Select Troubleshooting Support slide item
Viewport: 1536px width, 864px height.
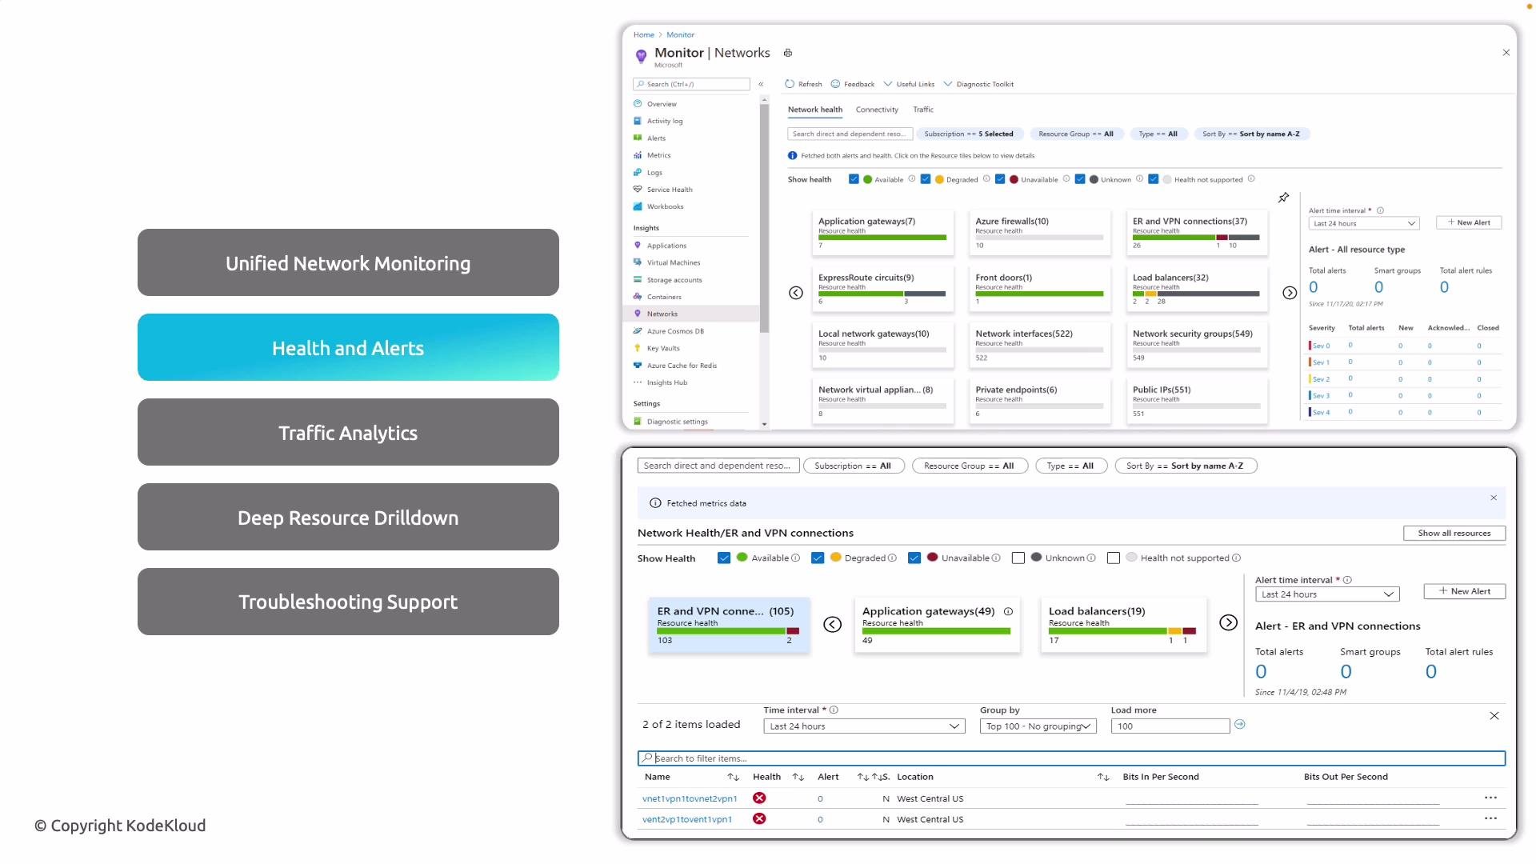[348, 602]
